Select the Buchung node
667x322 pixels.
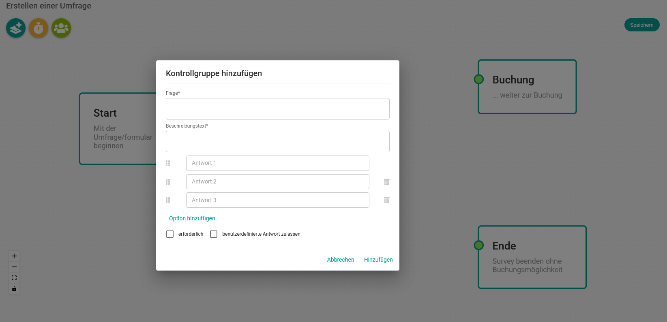point(528,87)
